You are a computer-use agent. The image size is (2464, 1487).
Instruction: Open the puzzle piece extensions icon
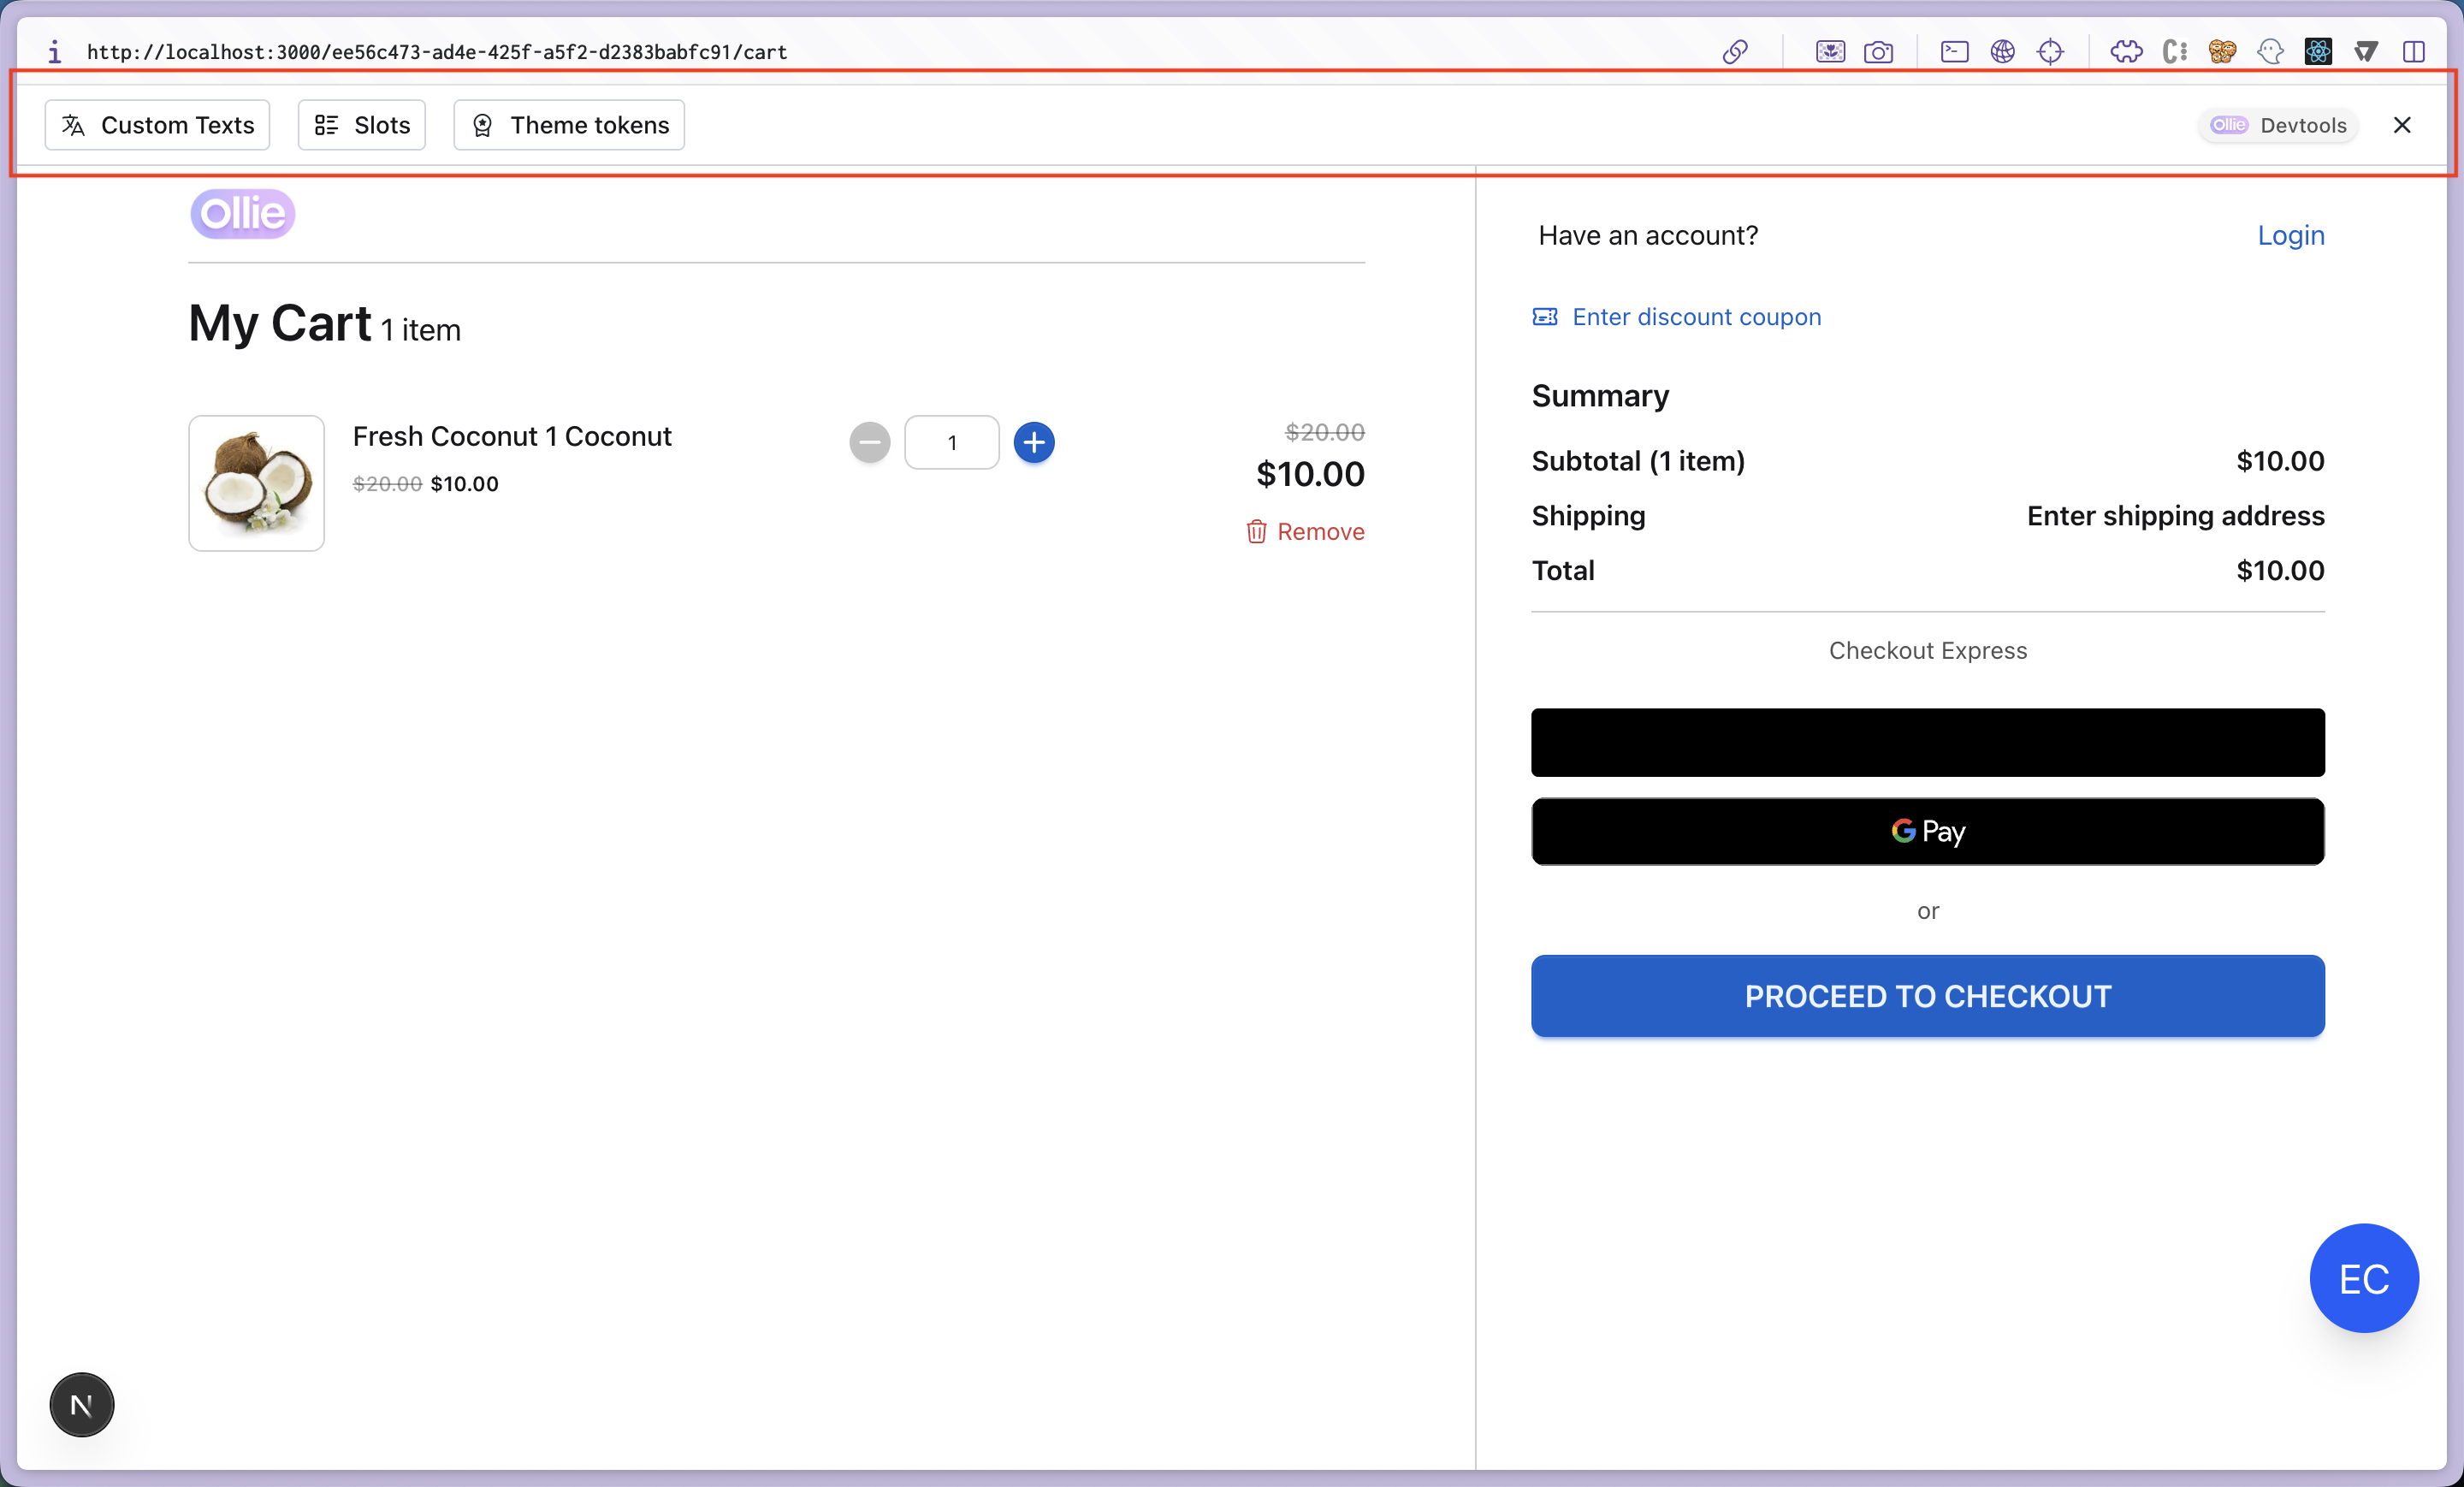pyautogui.click(x=2126, y=52)
